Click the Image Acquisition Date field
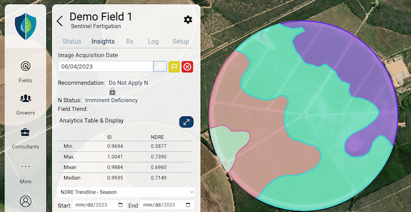Screen dimensions: 411x212 click(105, 67)
